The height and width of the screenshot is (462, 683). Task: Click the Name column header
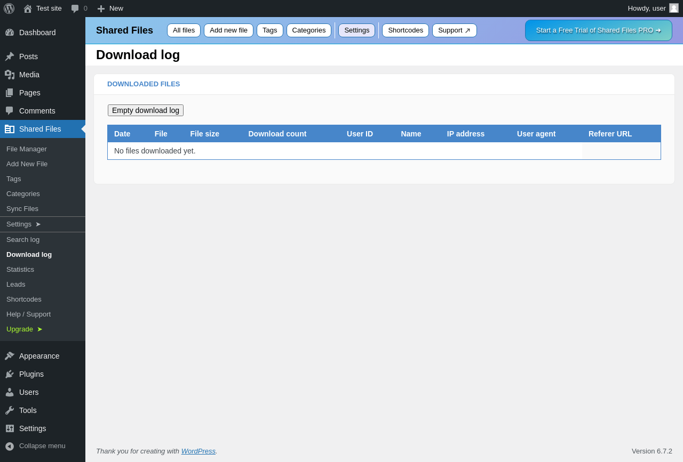click(411, 134)
